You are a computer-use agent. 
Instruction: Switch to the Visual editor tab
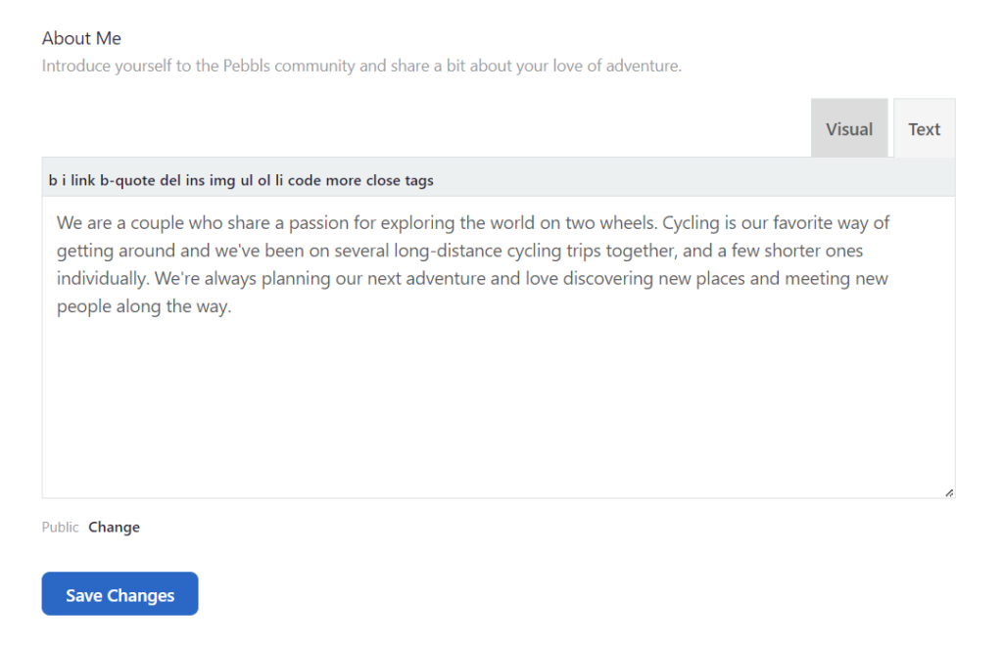849,128
